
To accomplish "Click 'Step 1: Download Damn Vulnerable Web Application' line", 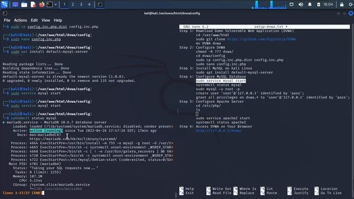I will pyautogui.click(x=236, y=31).
